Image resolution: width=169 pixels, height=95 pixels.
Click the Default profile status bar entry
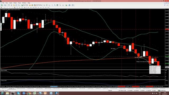tap(110, 91)
